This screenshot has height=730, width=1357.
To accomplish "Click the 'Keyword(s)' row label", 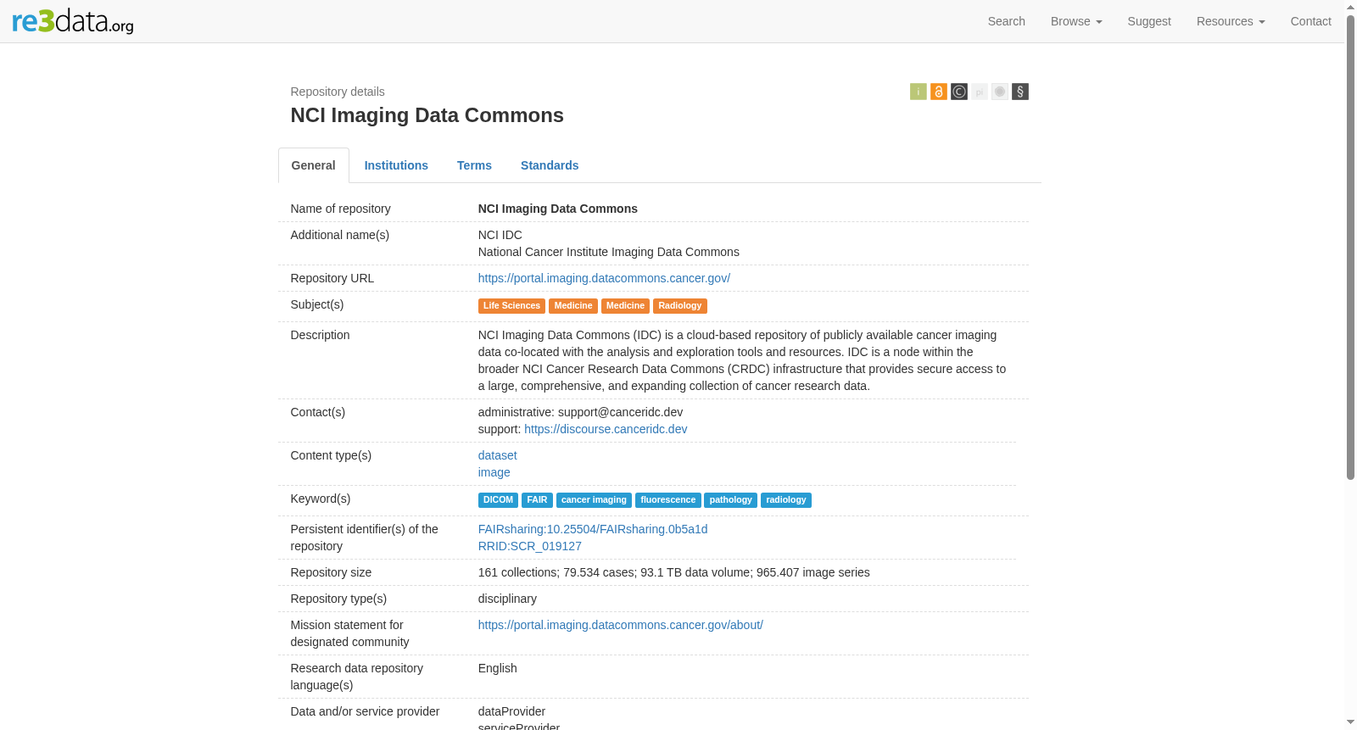I will pos(321,499).
